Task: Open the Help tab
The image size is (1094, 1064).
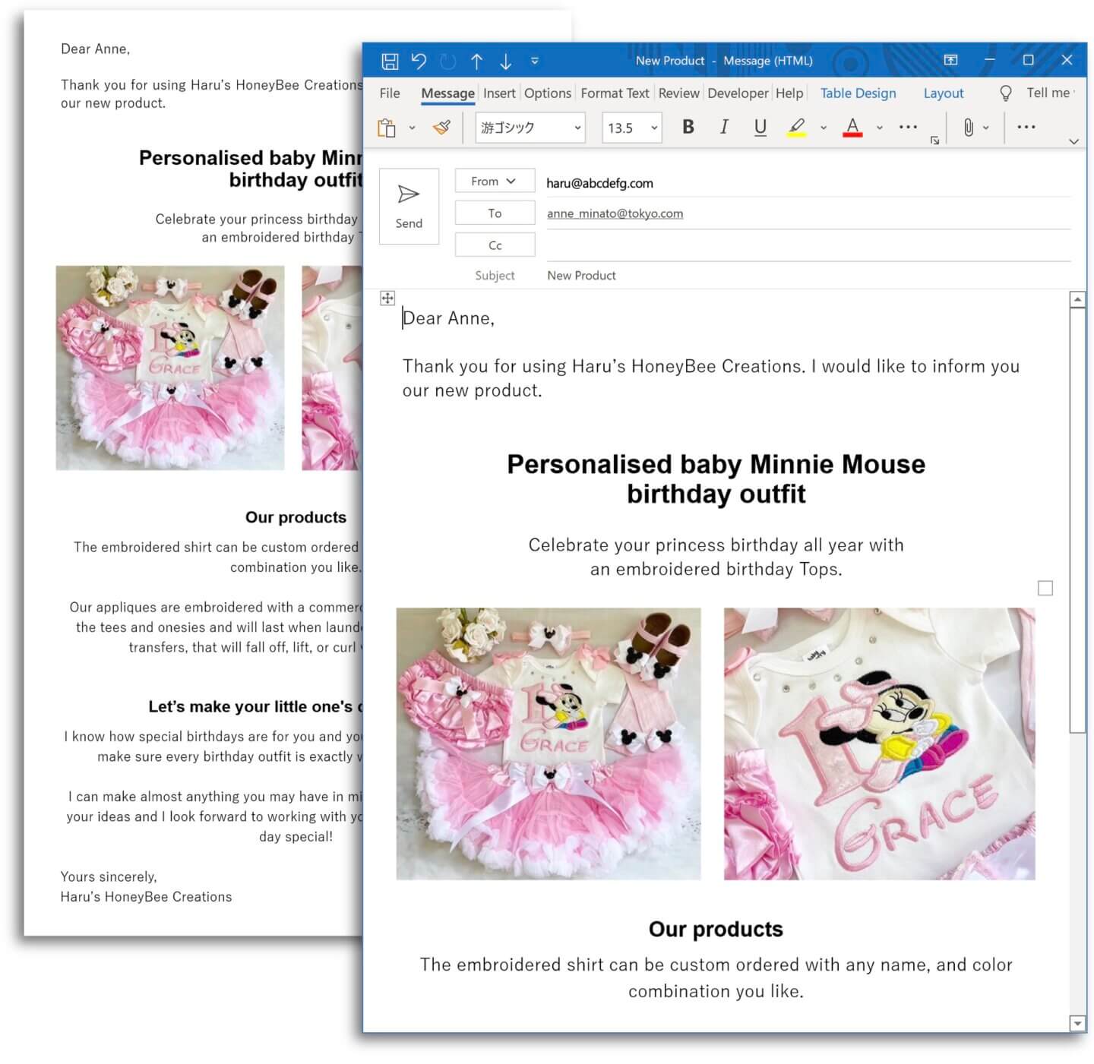Action: (x=789, y=93)
